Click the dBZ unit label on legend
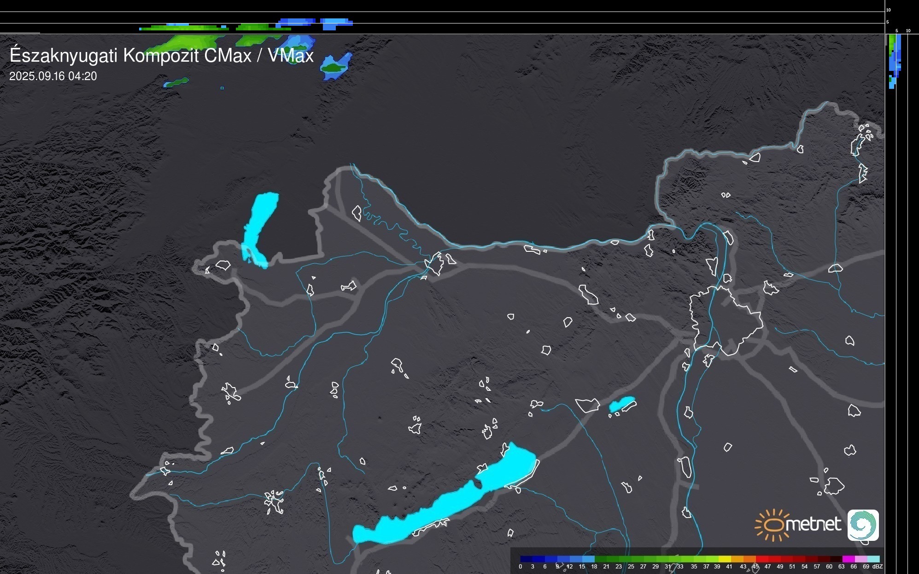919x574 pixels. pyautogui.click(x=877, y=567)
